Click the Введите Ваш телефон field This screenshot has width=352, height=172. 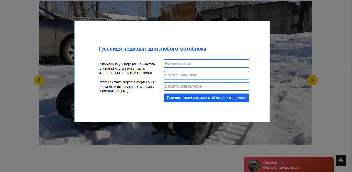pyautogui.click(x=206, y=87)
